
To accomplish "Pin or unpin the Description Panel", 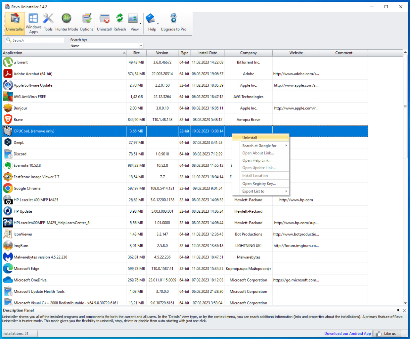I will (x=398, y=310).
